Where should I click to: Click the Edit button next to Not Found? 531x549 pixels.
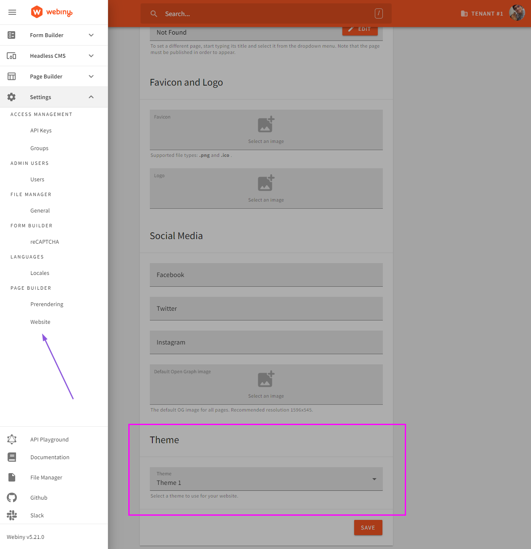tap(360, 30)
